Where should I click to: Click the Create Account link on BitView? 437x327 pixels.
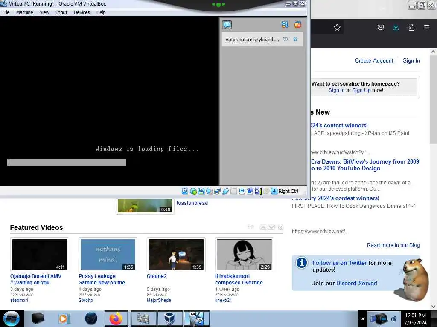(x=374, y=60)
